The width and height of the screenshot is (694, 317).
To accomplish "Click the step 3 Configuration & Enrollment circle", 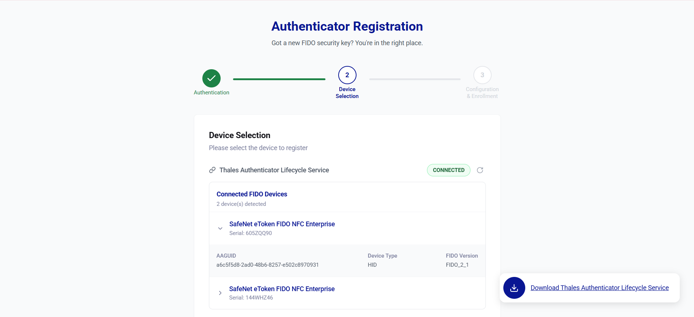I will click(482, 75).
